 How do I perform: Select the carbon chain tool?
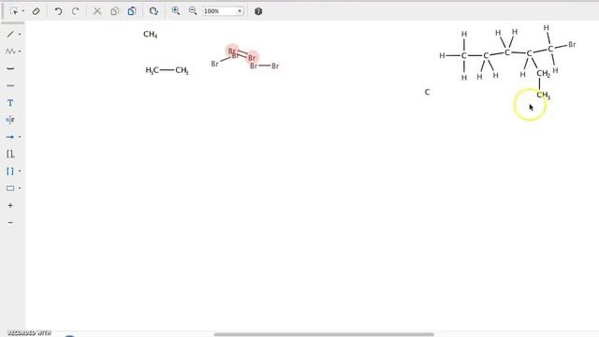10,51
